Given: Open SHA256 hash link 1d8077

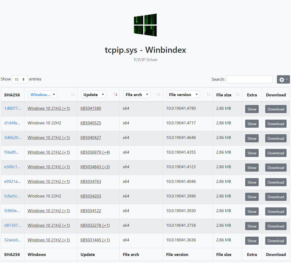Looking at the screenshot, I should pyautogui.click(x=12, y=108).
